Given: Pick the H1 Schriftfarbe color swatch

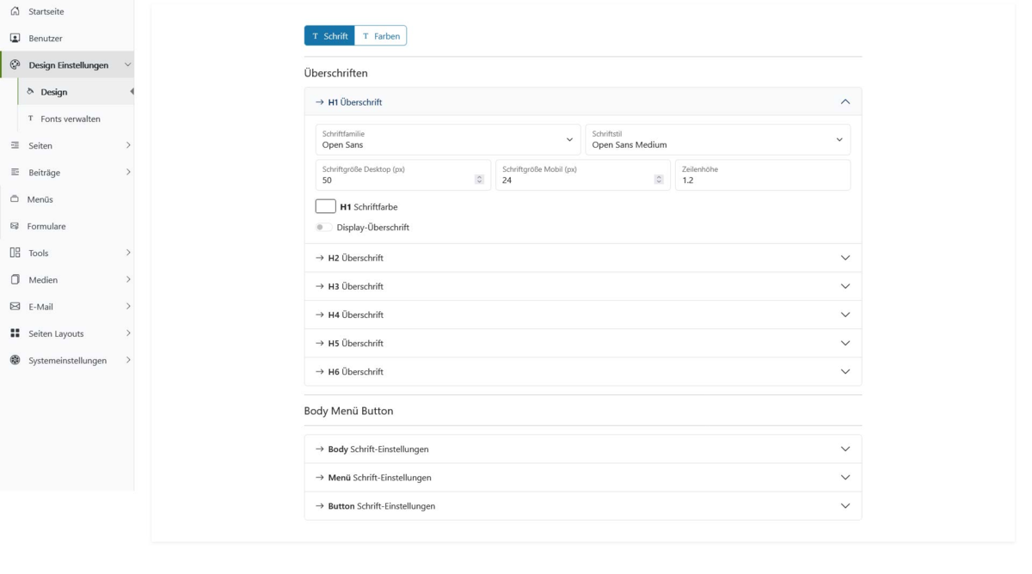Looking at the screenshot, I should click(326, 206).
